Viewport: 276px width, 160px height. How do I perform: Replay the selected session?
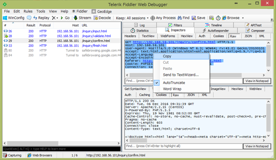coord(41,18)
